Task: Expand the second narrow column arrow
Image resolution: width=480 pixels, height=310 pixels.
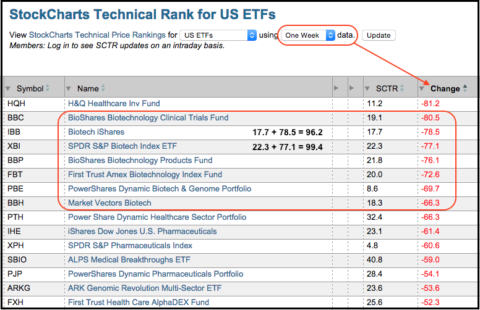Action: click(352, 88)
